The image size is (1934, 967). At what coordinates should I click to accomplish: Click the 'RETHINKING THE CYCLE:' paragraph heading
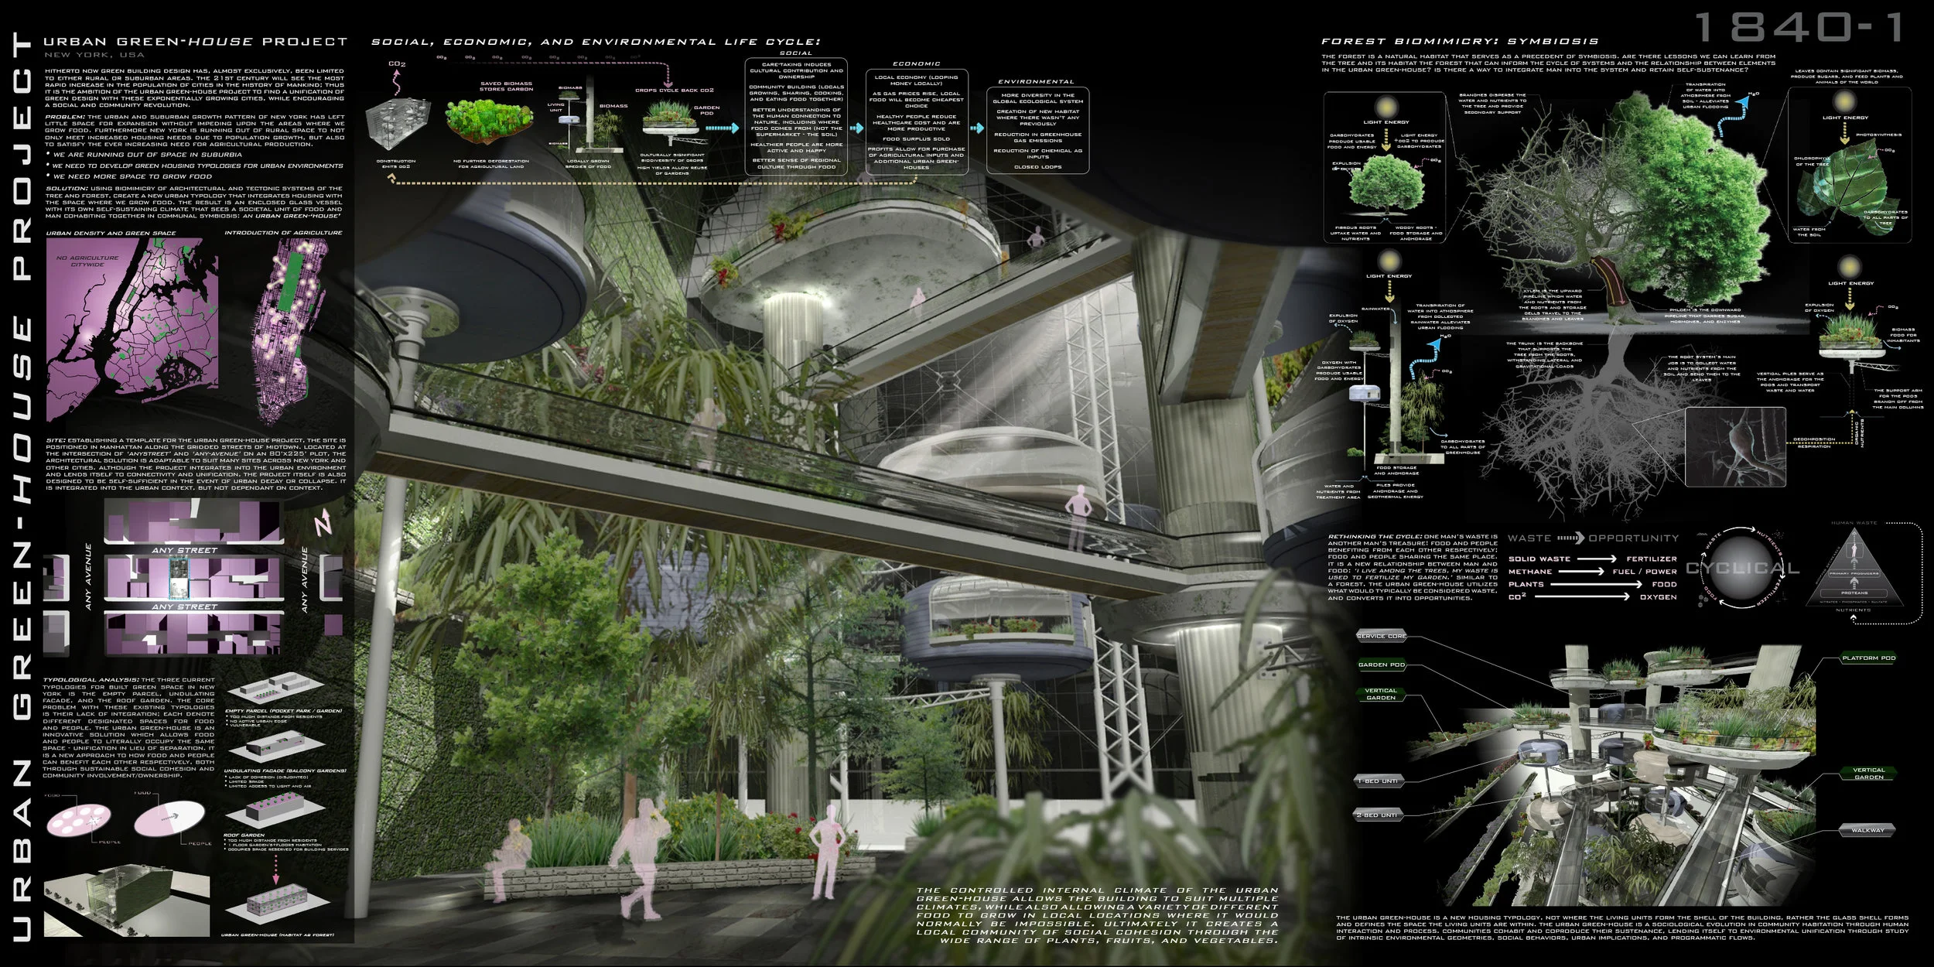pos(1374,537)
